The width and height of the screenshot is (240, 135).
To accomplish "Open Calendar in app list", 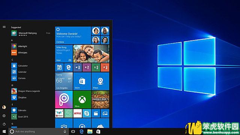I will tap(19, 72).
